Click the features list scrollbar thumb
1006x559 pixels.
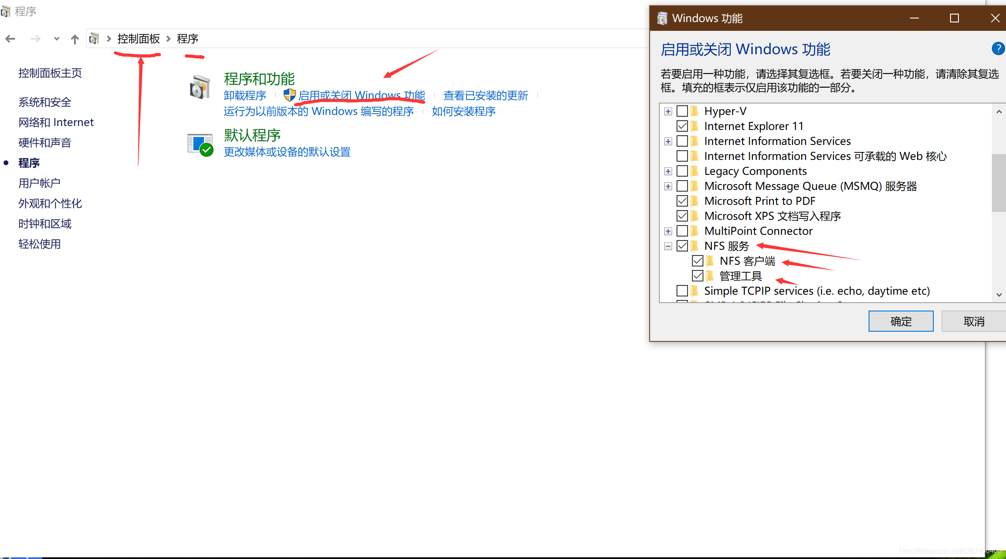click(999, 183)
